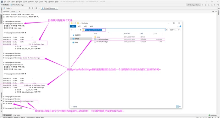Click the Add Configuration button

(193, 5)
